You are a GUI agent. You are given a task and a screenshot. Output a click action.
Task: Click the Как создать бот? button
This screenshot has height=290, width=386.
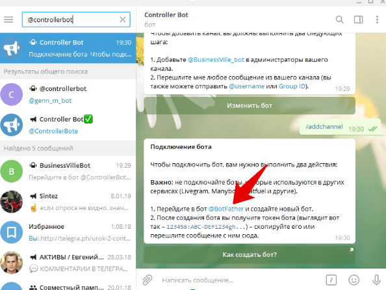pos(250,254)
